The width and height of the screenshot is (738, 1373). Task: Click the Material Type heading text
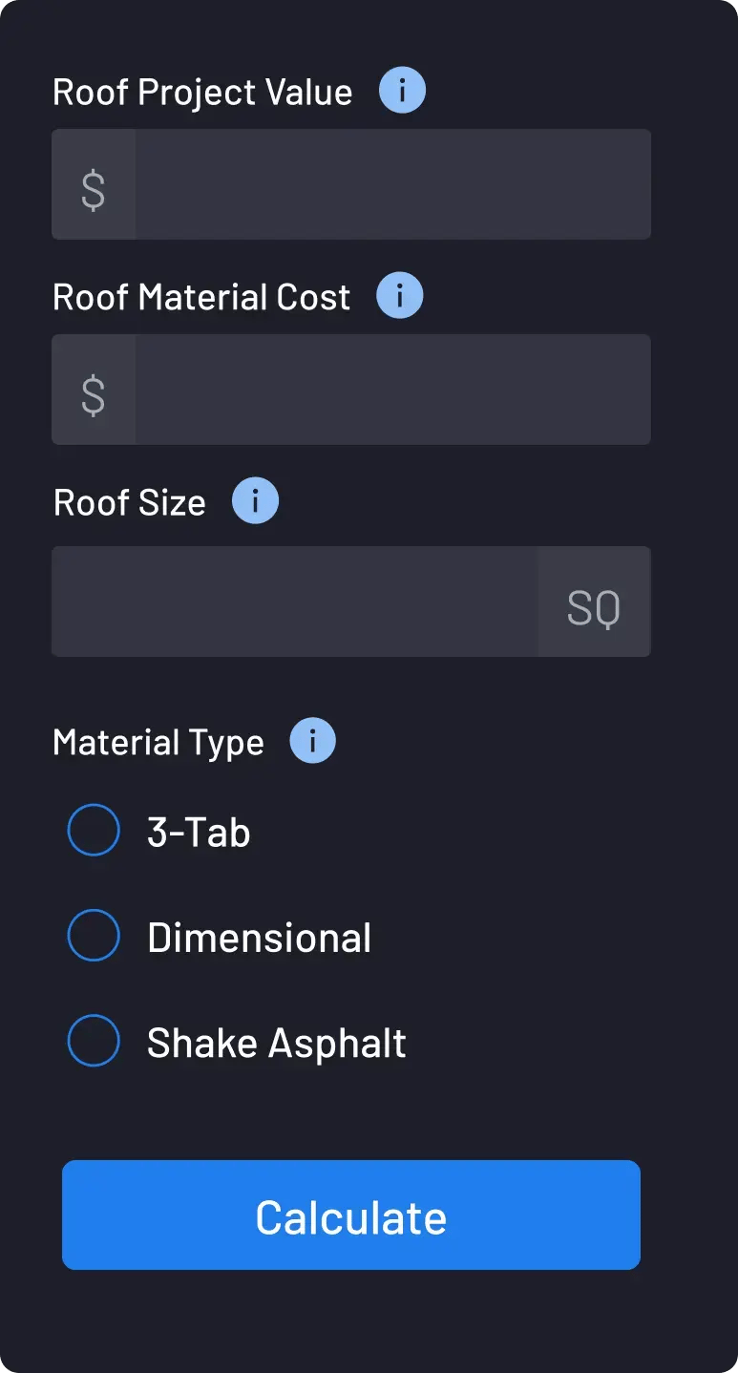click(x=158, y=742)
